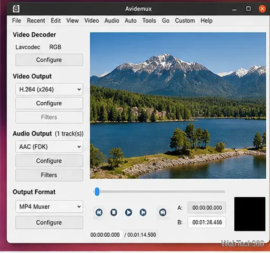Viewport: 270px width, 253px height.
Task: Open the View menu
Action: 72,21
